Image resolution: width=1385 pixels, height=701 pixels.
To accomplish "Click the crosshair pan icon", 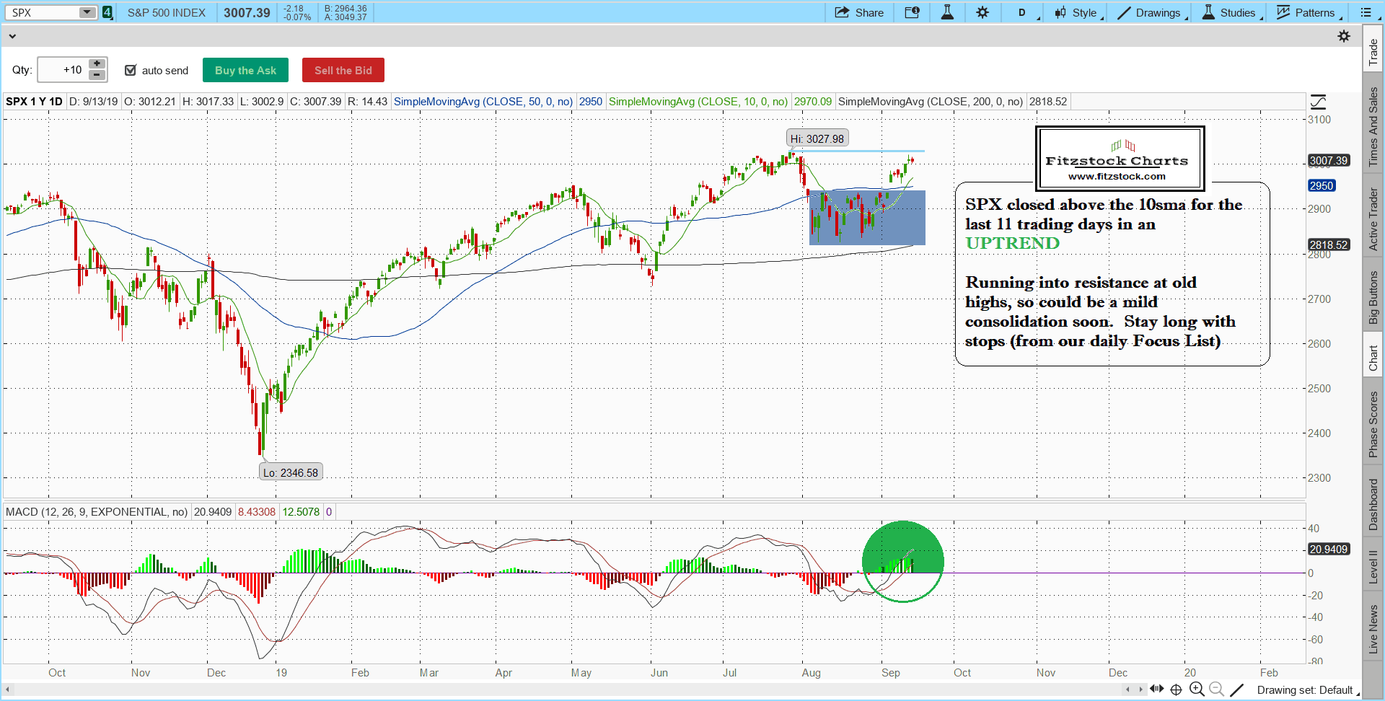I will (x=1176, y=689).
